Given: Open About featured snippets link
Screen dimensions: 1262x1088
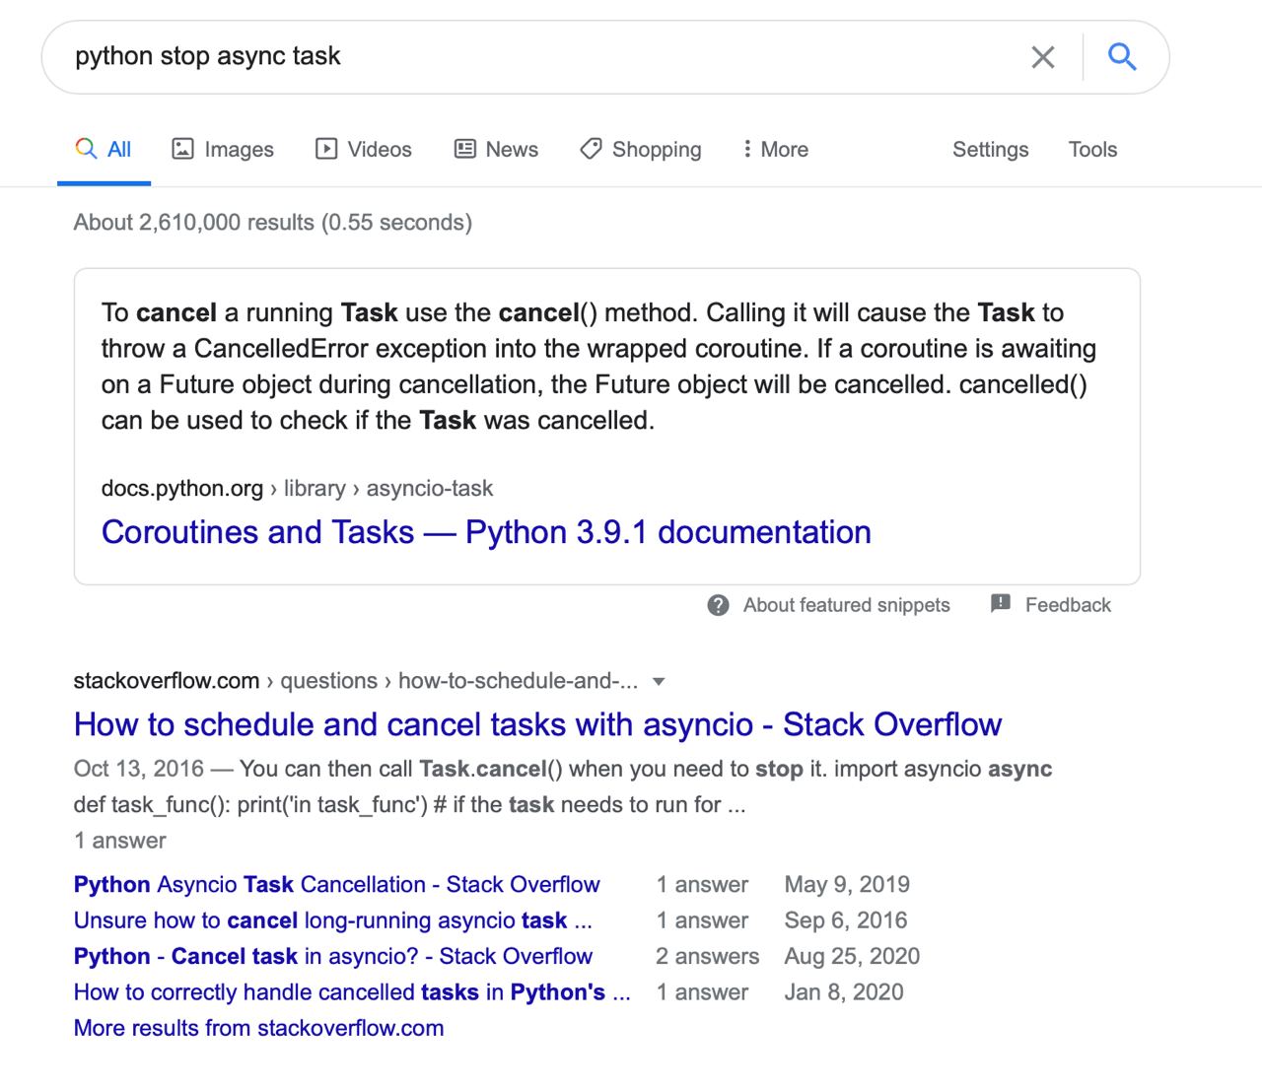Looking at the screenshot, I should pyautogui.click(x=847, y=605).
